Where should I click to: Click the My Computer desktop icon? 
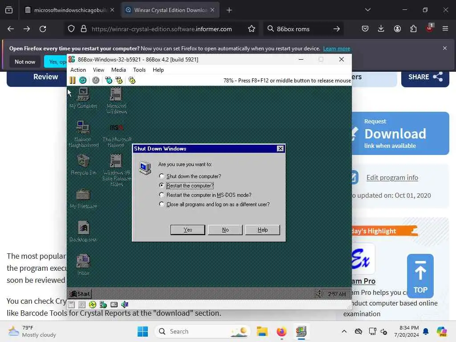click(83, 98)
